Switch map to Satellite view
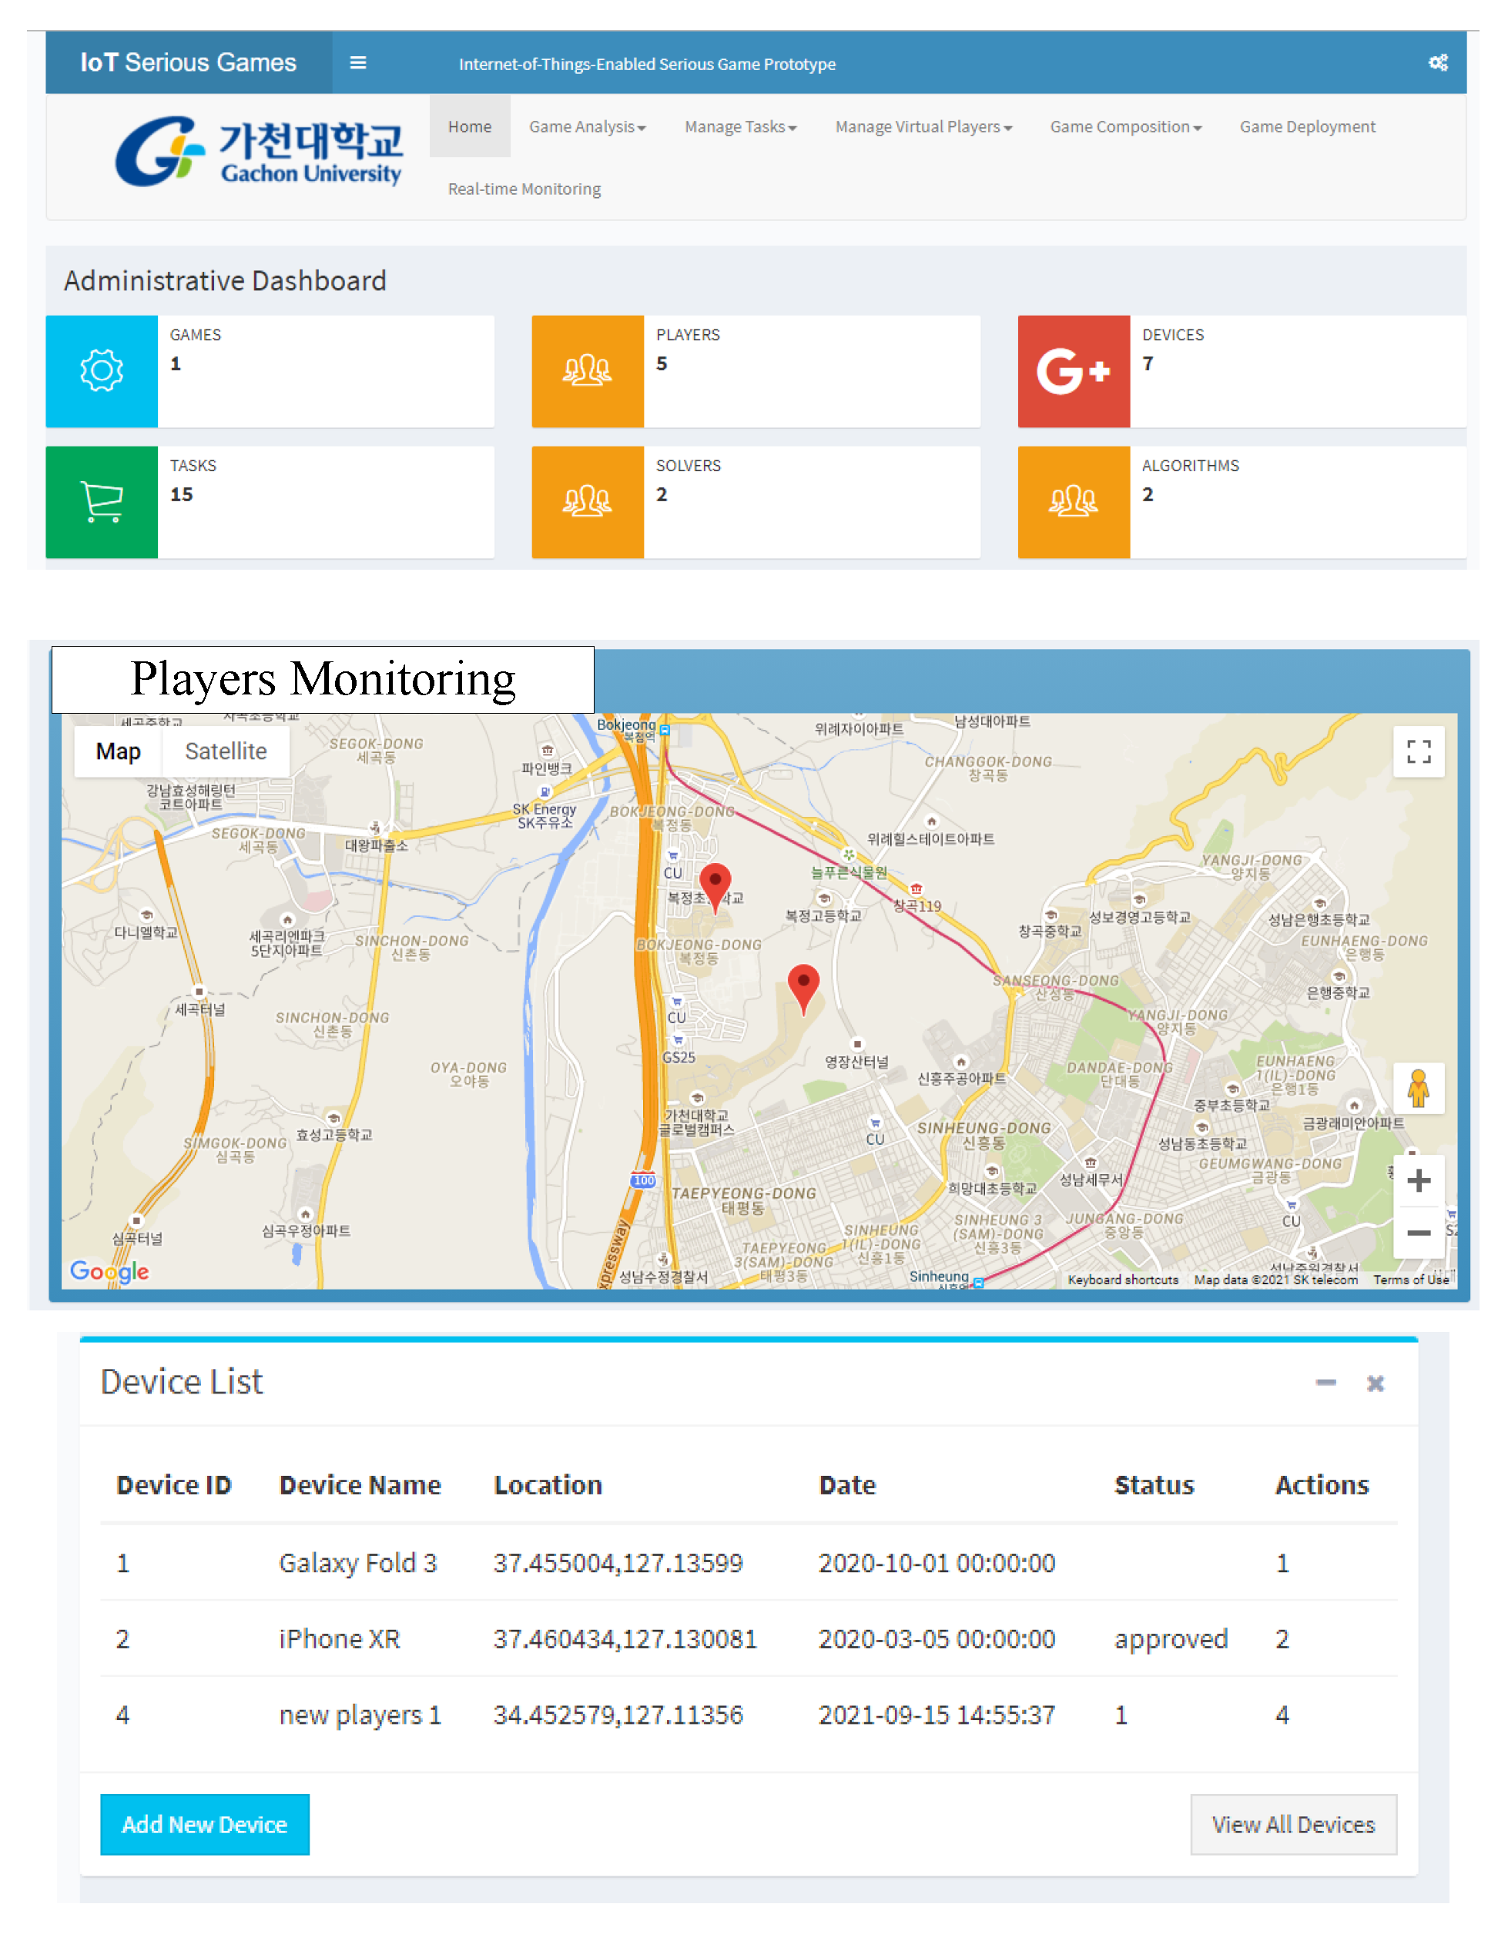The image size is (1508, 1934). (226, 752)
